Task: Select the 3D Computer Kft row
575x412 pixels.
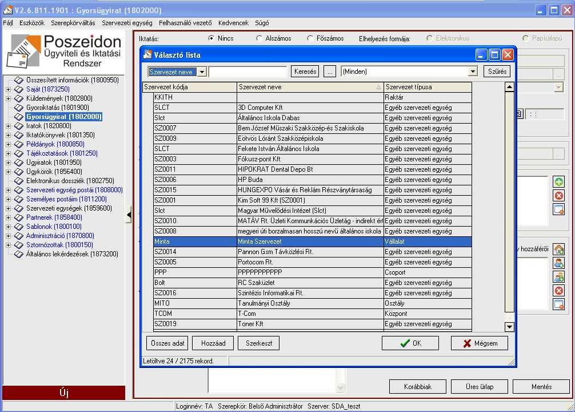Action: pyautogui.click(x=313, y=108)
